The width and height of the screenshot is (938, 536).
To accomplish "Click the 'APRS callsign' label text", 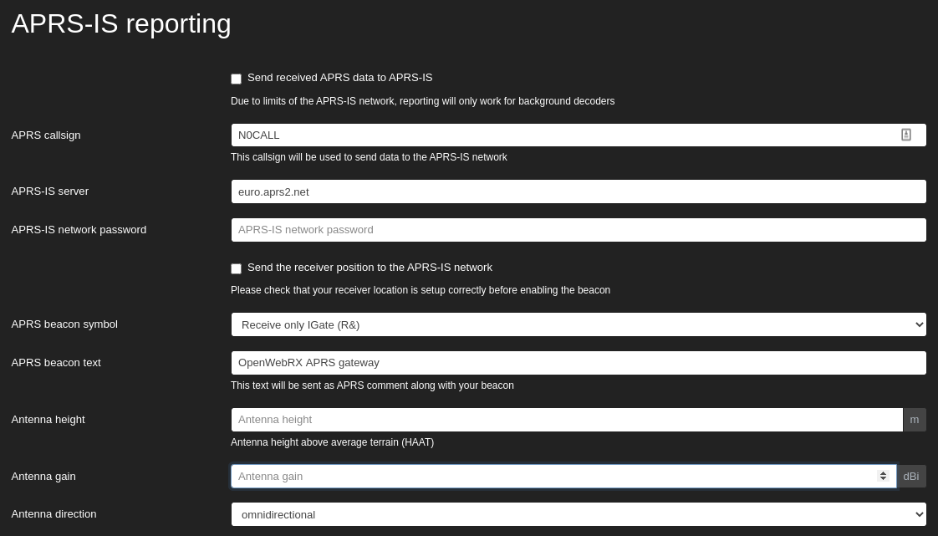I will click(x=45, y=135).
